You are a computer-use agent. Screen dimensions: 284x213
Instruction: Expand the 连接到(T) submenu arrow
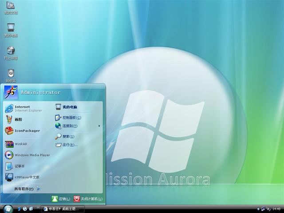(x=99, y=126)
